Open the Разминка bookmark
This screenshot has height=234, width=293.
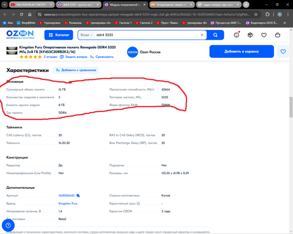point(73,23)
